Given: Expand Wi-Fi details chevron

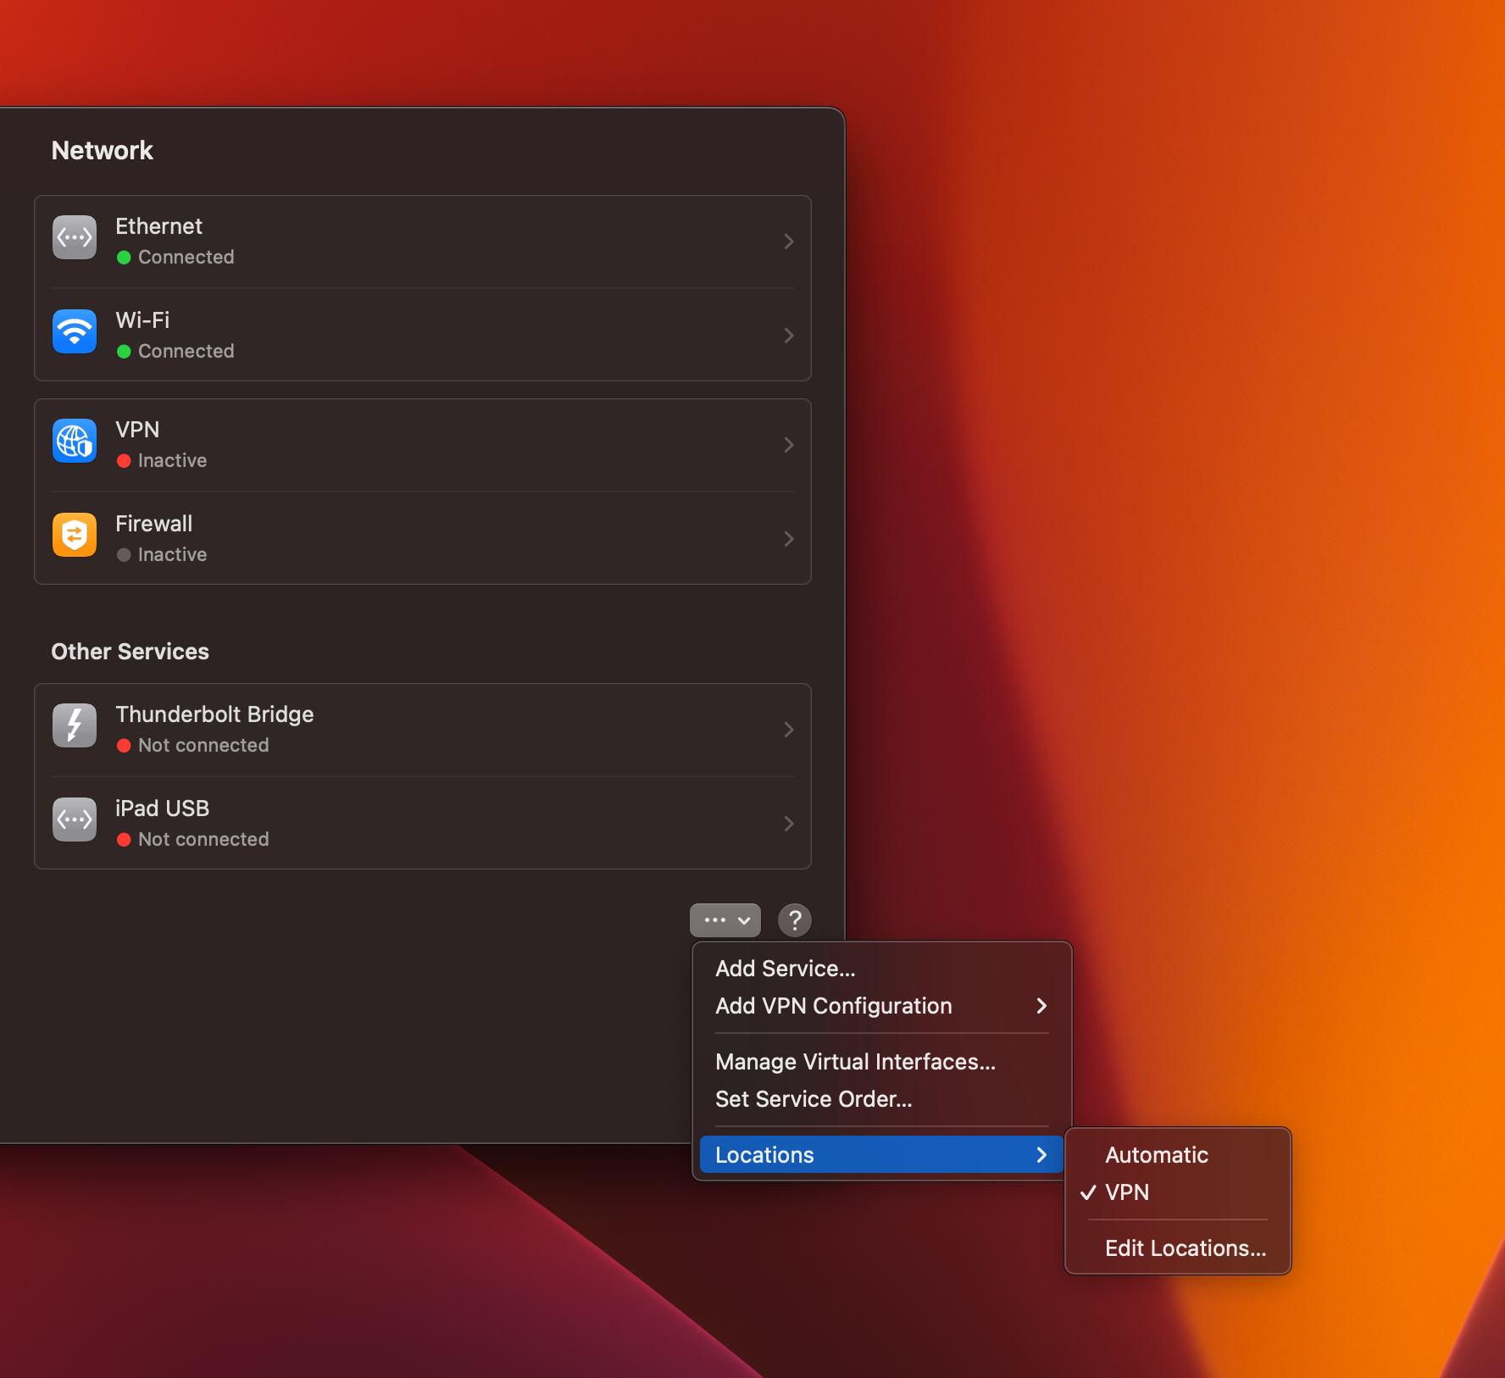Looking at the screenshot, I should point(789,336).
